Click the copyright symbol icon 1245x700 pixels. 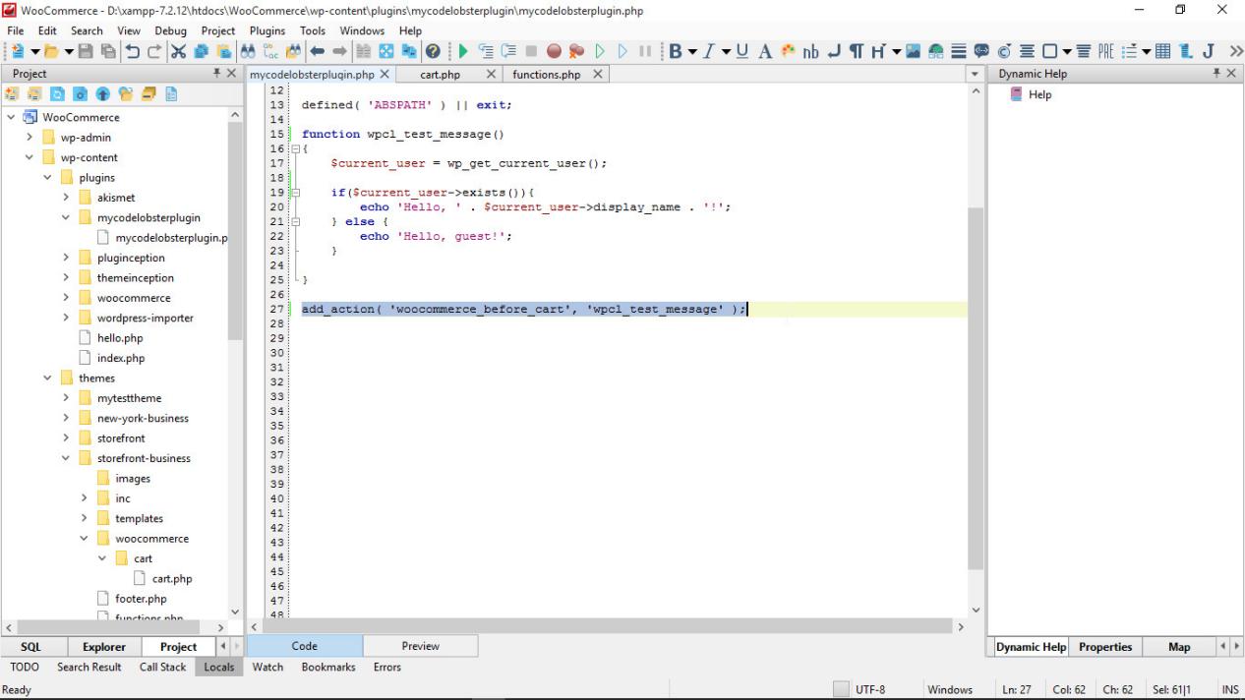coord(1004,51)
